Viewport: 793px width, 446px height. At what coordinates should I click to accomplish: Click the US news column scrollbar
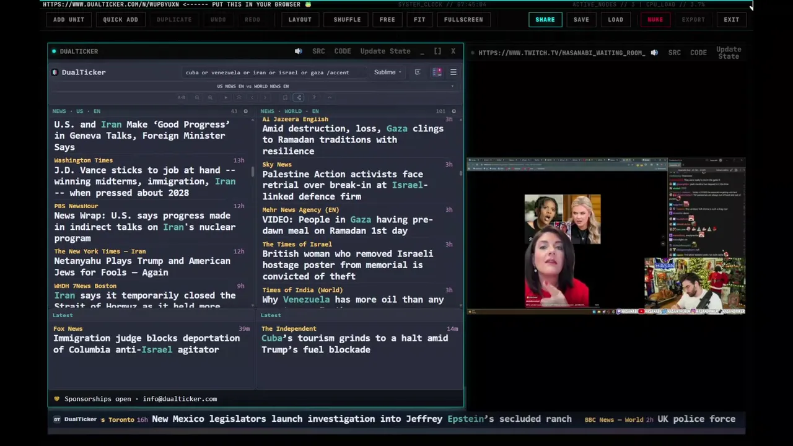click(253, 172)
